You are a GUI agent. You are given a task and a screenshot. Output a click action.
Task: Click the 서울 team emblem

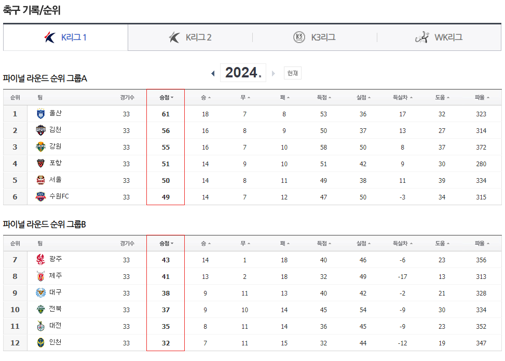(x=40, y=180)
